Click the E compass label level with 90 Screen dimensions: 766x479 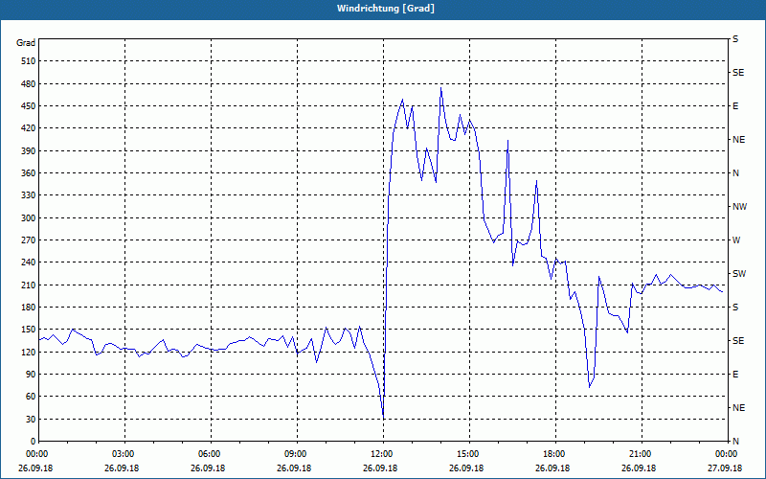[x=735, y=375]
